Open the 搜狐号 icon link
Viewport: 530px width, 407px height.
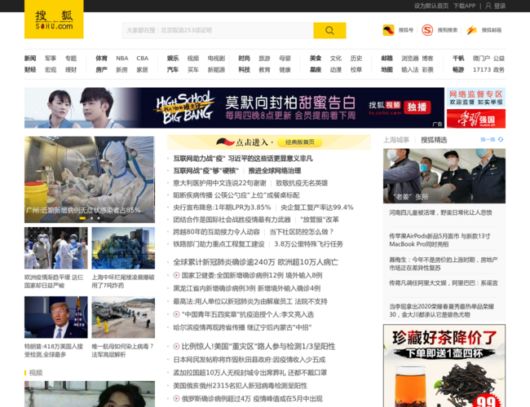[388, 30]
